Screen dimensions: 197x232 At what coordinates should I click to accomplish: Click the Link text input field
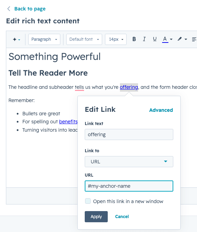129,134
